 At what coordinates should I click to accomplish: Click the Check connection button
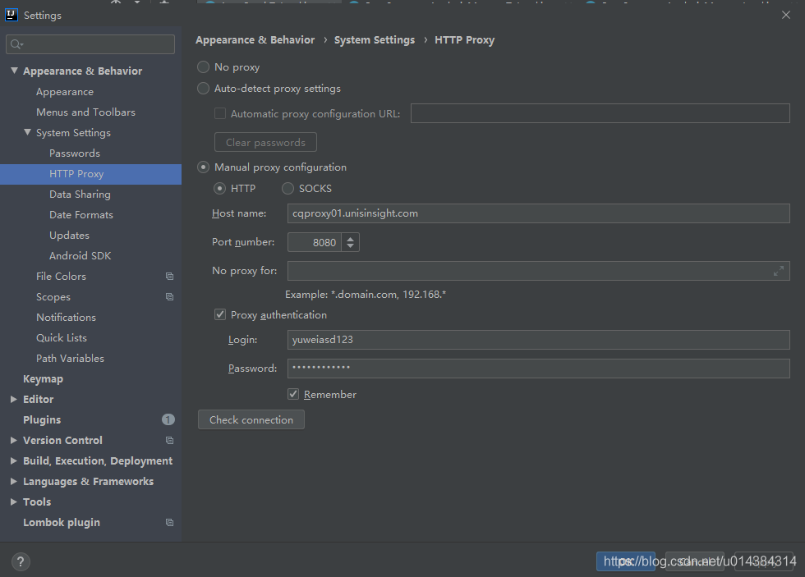point(251,419)
